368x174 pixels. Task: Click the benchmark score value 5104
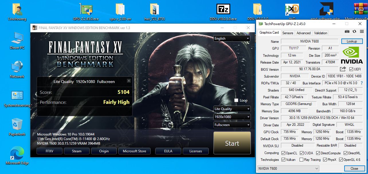(123, 92)
